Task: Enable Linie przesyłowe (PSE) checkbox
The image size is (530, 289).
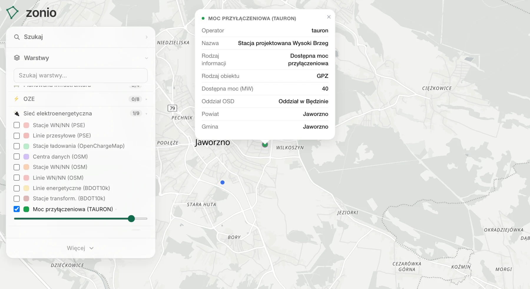Action: coord(17,136)
